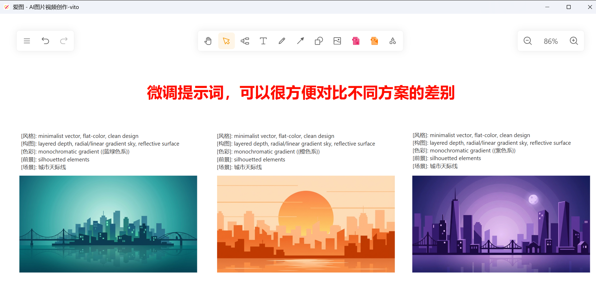Viewport: 596px width, 288px height.
Task: Undo the last action
Action: tap(45, 41)
